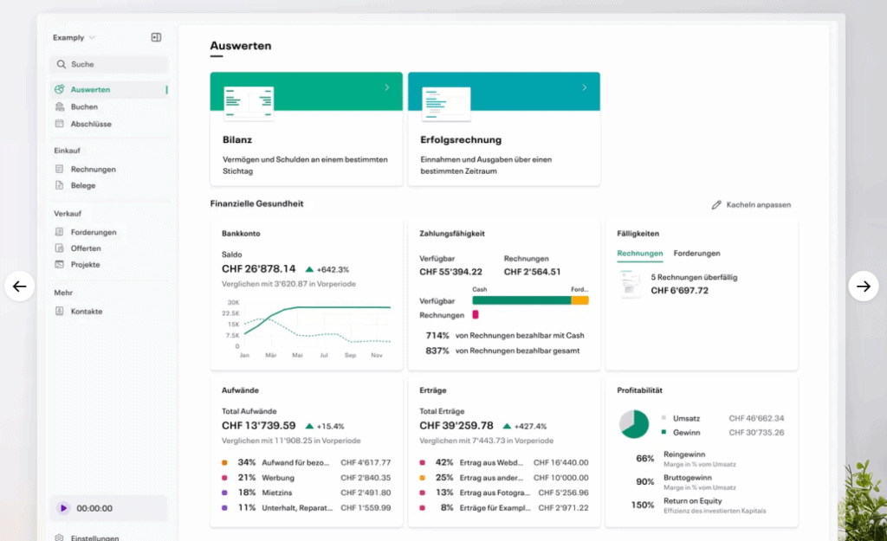Click the green Verfügbar cash bar

pyautogui.click(x=521, y=300)
